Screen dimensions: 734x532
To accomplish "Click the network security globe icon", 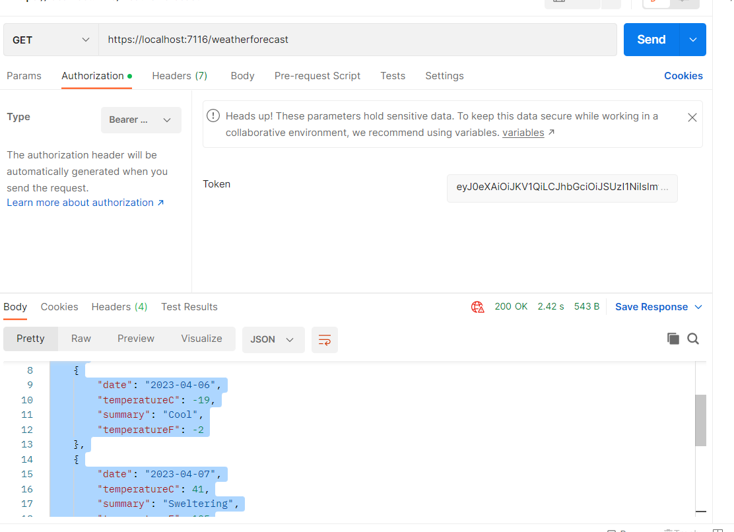I will (478, 307).
